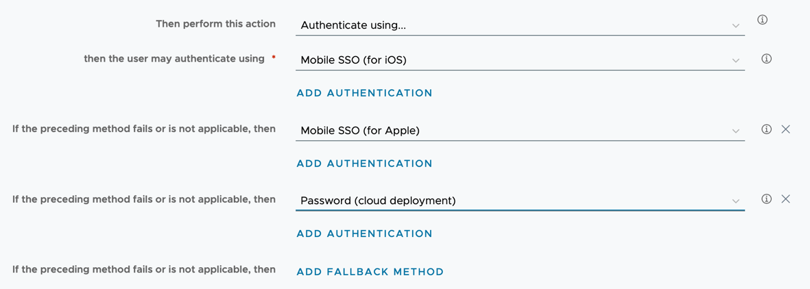The width and height of the screenshot is (810, 289).
Task: Remove the Password (cloud deployment) method with X
Action: click(x=786, y=199)
